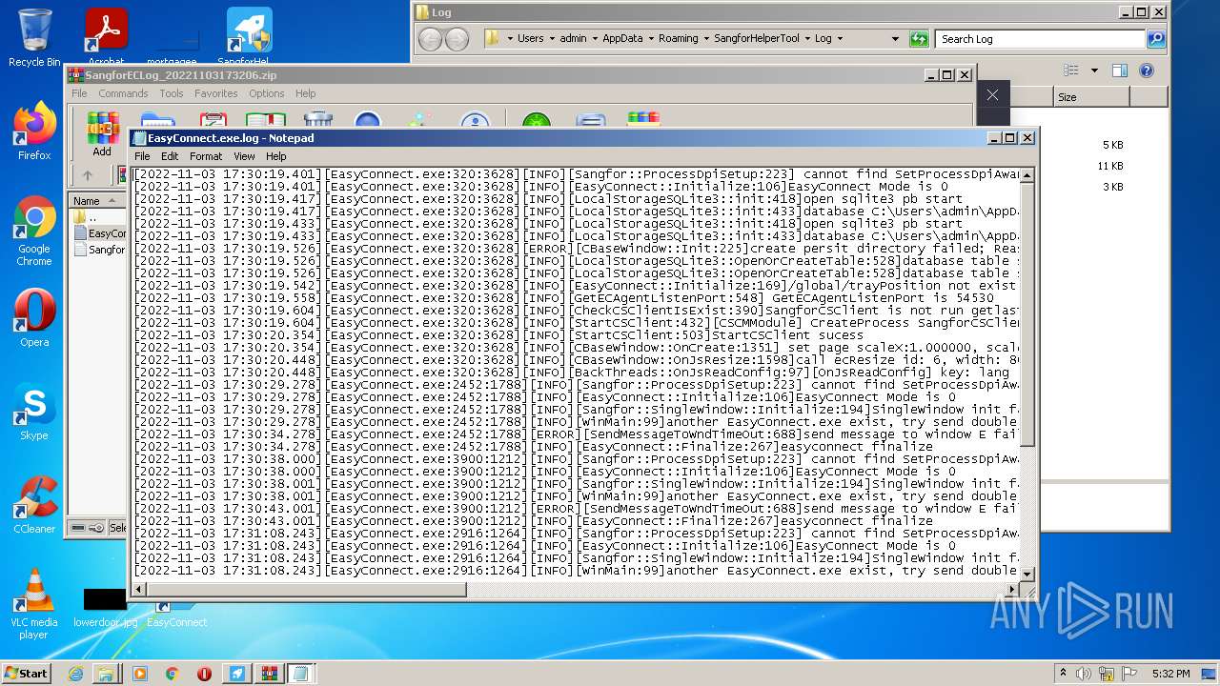Click the Chrome taskbar icon
Viewport: 1220px width, 686px height.
pos(173,674)
